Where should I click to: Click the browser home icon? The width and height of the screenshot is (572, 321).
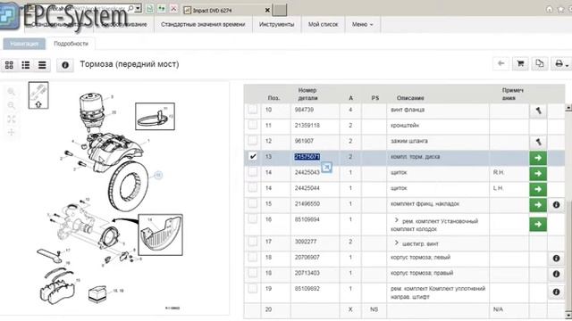click(x=550, y=10)
